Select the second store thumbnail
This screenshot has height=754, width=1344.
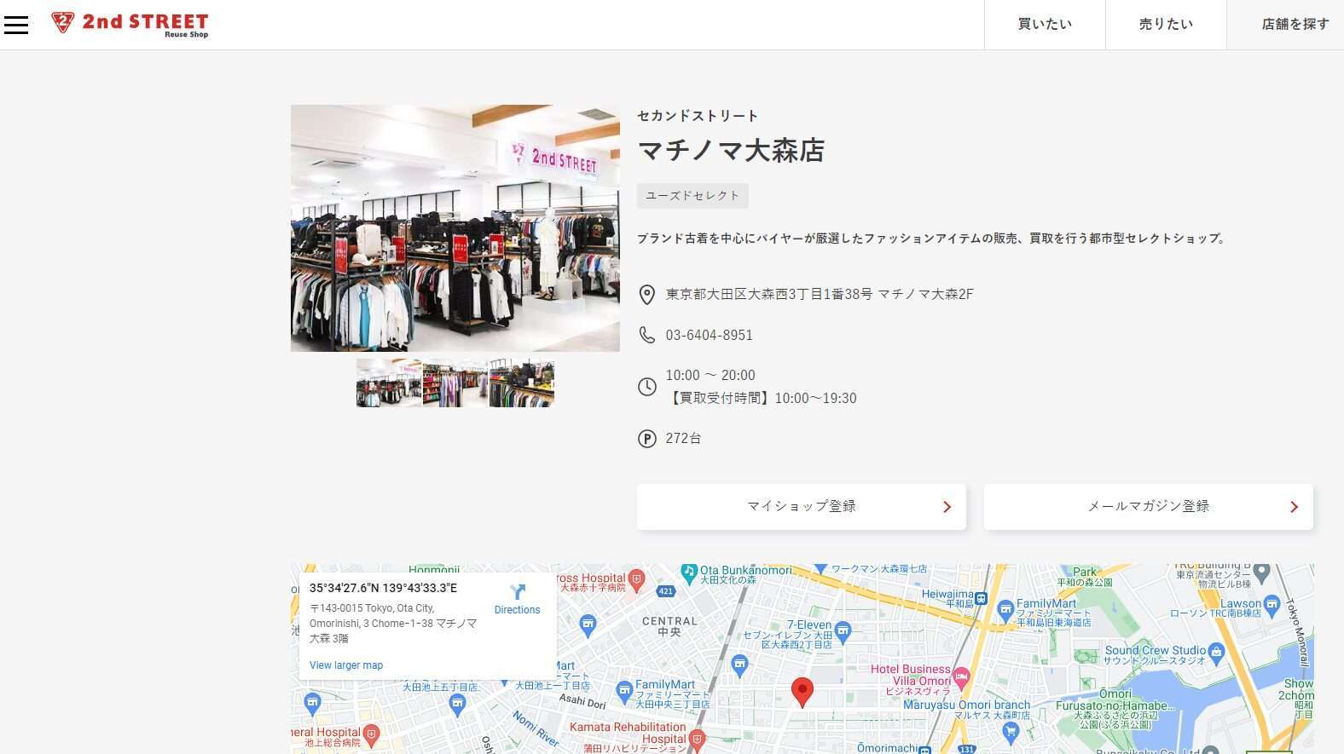pos(455,383)
